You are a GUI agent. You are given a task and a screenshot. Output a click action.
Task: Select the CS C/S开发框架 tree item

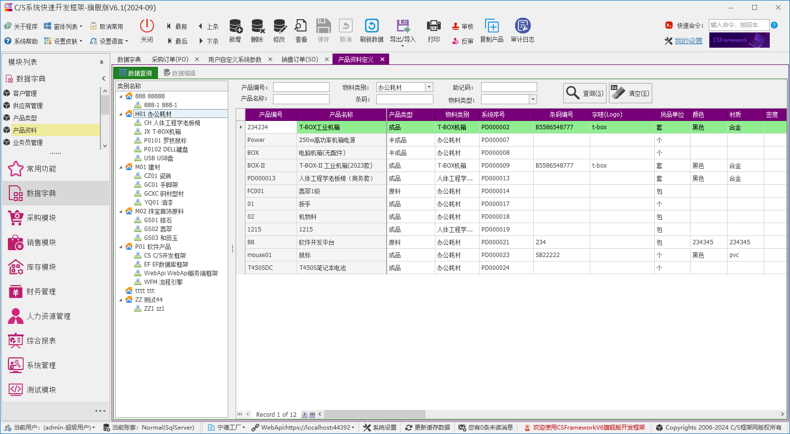165,256
